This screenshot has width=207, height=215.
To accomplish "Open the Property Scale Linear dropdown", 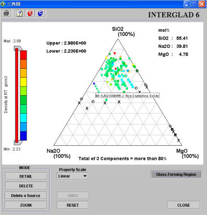I will 72,176.
